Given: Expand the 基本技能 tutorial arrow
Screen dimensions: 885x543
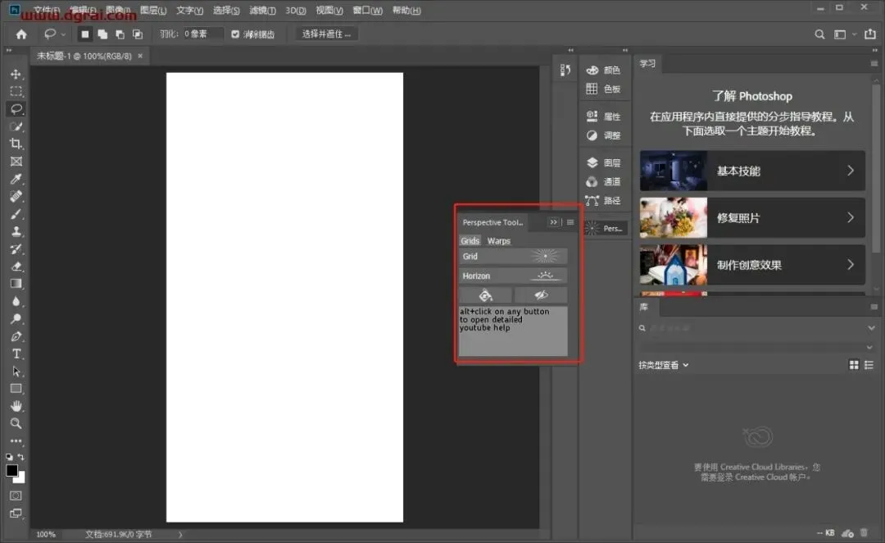Looking at the screenshot, I should [850, 171].
